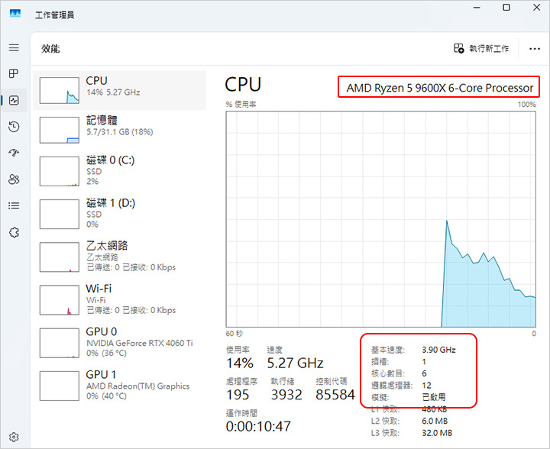Click the 5.7/31.1 GB (18%) memory text

[x=120, y=132]
